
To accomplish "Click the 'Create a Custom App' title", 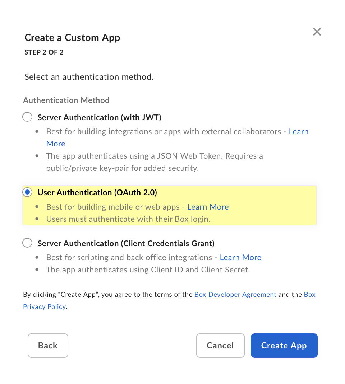I will click(72, 38).
